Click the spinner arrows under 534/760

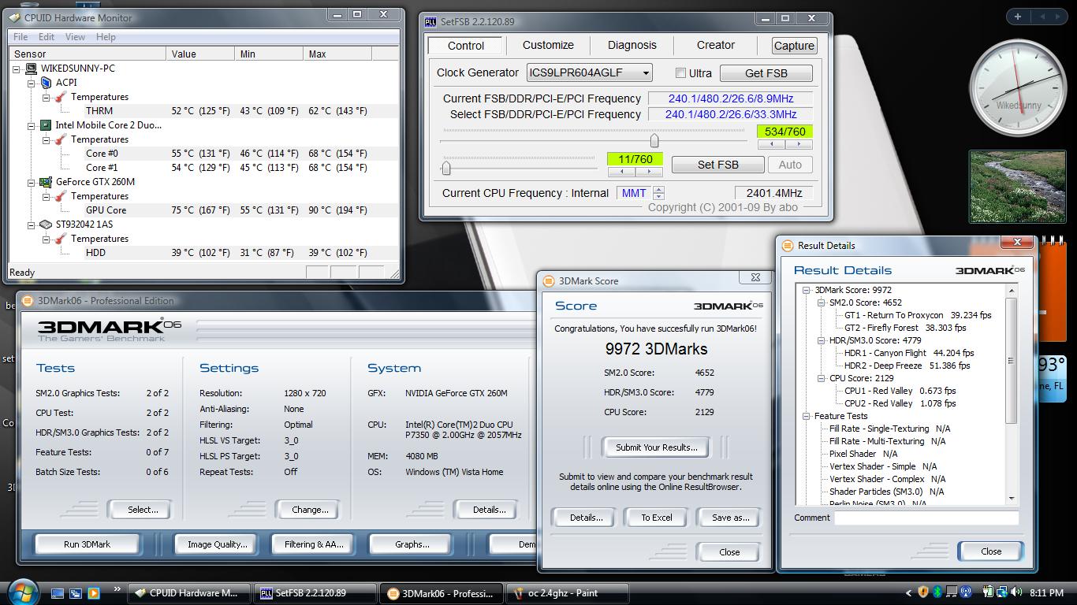point(784,144)
